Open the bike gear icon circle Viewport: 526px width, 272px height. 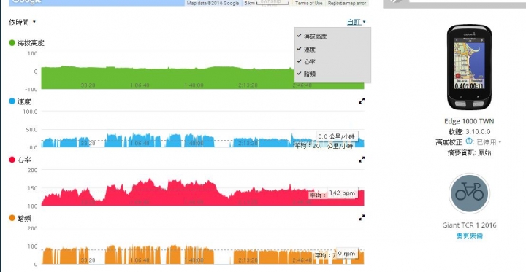(x=469, y=194)
